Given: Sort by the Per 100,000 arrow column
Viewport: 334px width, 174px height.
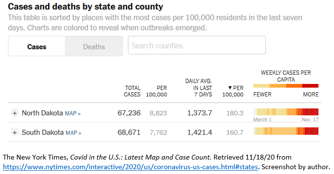Looking at the screenshot, I should (233, 91).
